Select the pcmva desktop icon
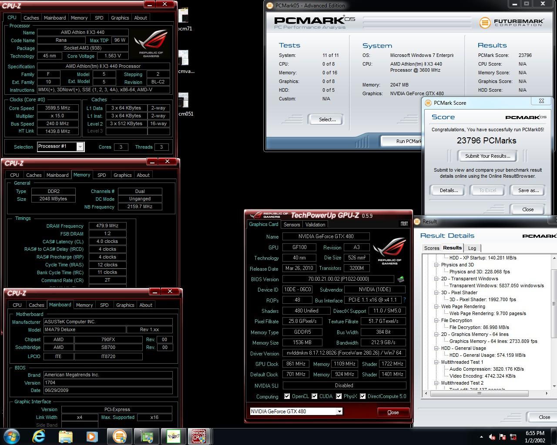The image size is (557, 445). coord(185,63)
